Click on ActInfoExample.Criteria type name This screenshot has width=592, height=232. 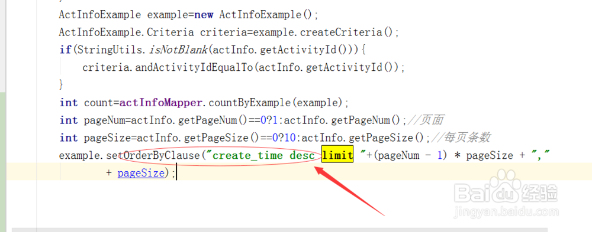tap(127, 32)
